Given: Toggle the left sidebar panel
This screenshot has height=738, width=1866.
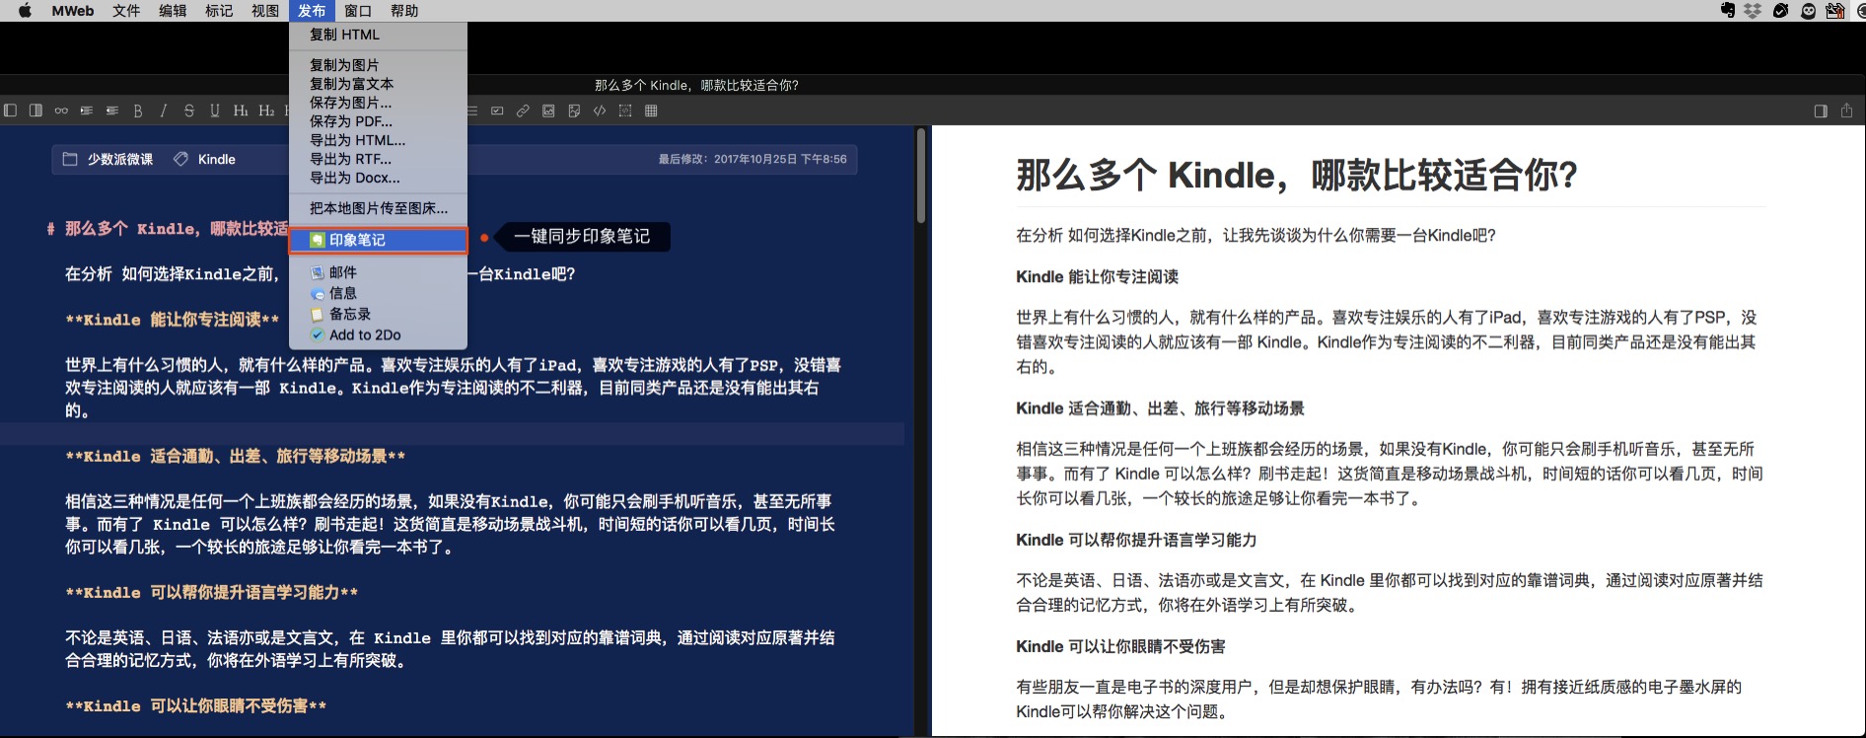Looking at the screenshot, I should tap(11, 111).
